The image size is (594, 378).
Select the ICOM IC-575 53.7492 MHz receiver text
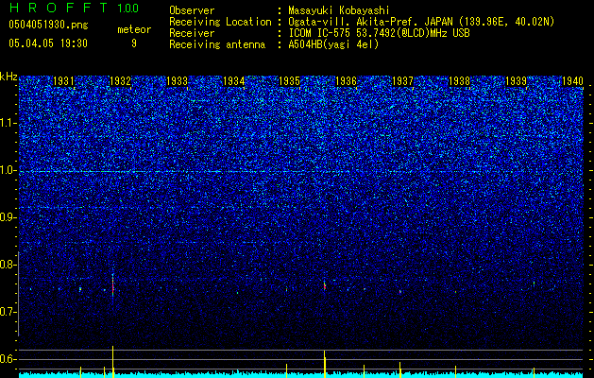click(379, 33)
